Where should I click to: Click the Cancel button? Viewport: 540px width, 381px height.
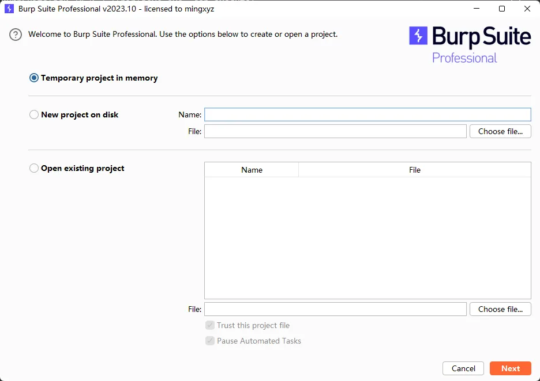463,368
